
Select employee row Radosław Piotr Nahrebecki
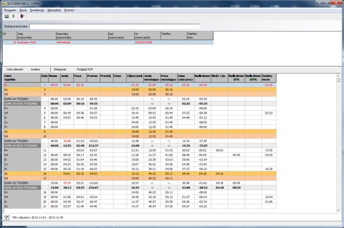(68, 42)
